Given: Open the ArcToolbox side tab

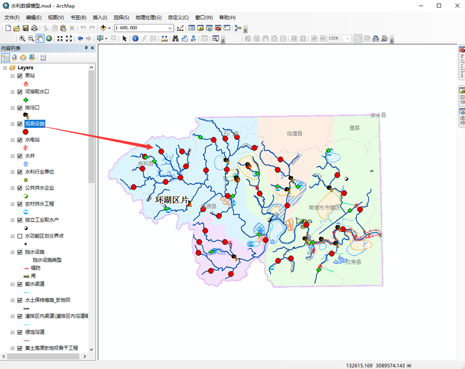Looking at the screenshot, I should tap(462, 62).
